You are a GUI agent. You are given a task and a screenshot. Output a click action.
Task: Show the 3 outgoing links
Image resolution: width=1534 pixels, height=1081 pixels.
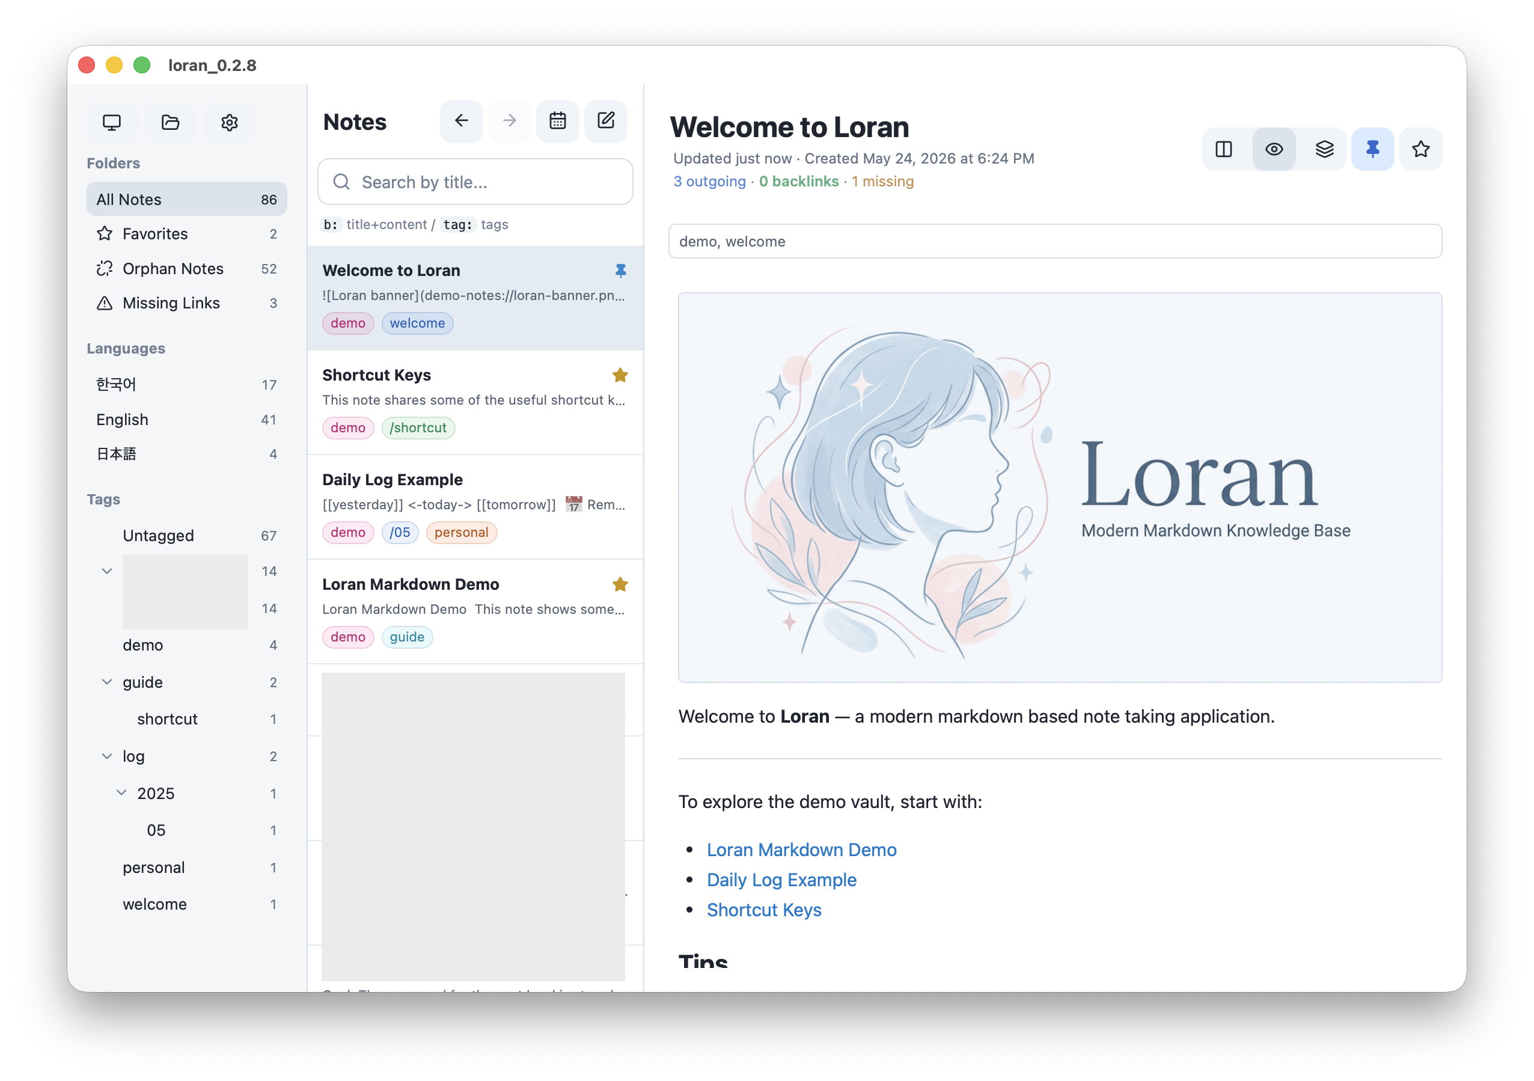709,181
